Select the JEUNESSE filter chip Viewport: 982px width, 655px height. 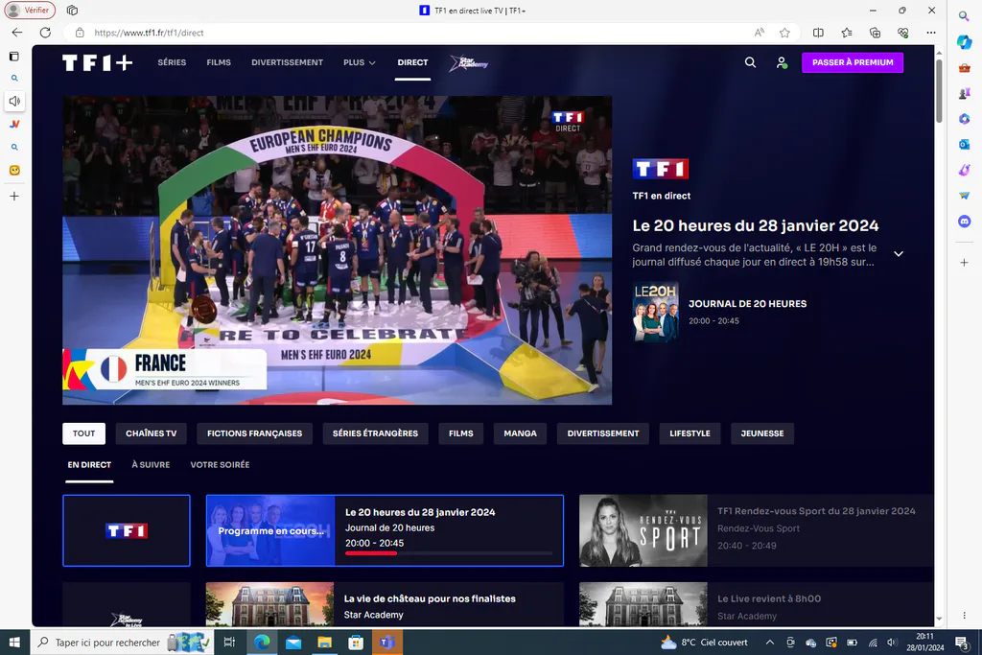762,433
